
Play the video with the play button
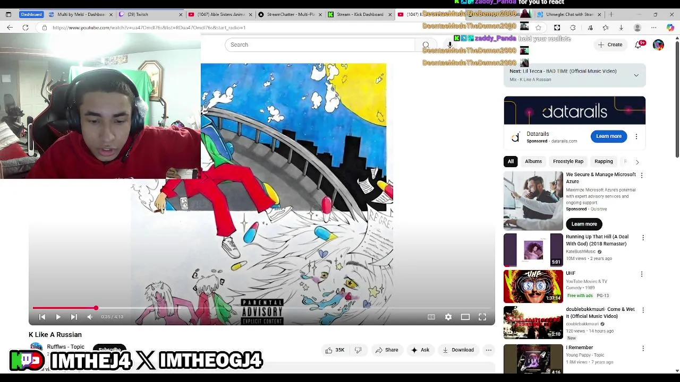(x=58, y=317)
